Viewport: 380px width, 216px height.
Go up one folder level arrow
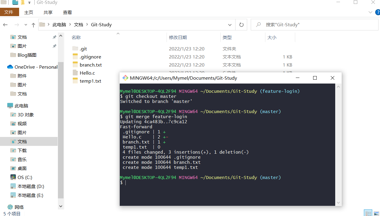(33, 25)
